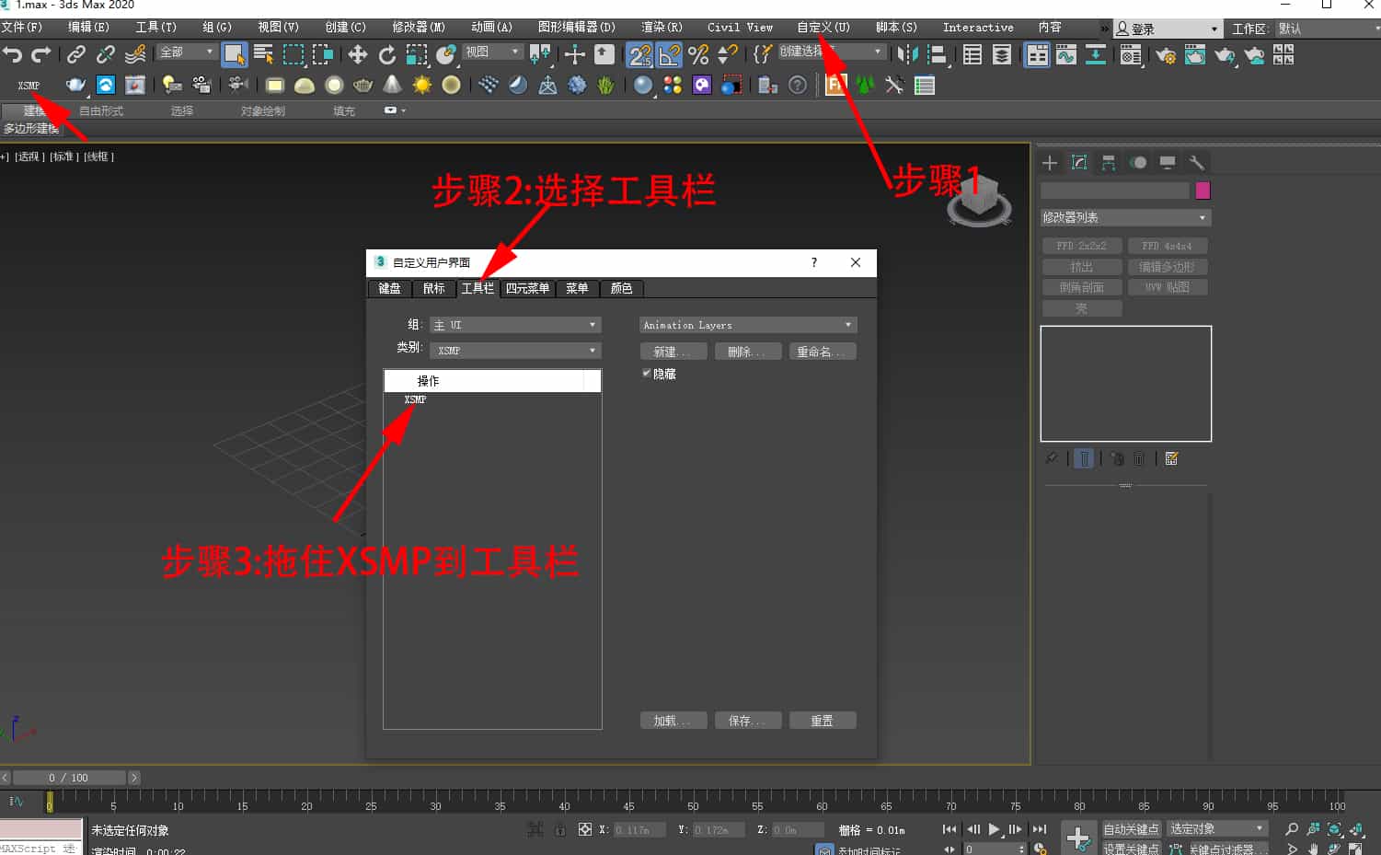Click the 删除... button in dialog
Image resolution: width=1381 pixels, height=855 pixels.
pyautogui.click(x=748, y=352)
